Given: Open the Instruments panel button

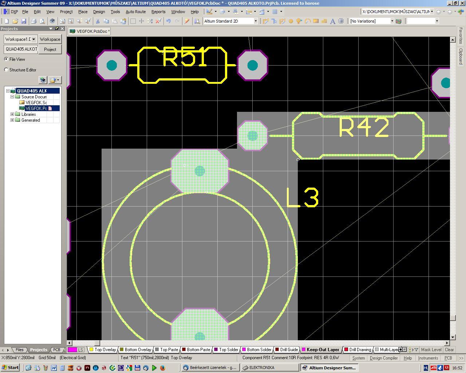Looking at the screenshot, I should click(428, 358).
